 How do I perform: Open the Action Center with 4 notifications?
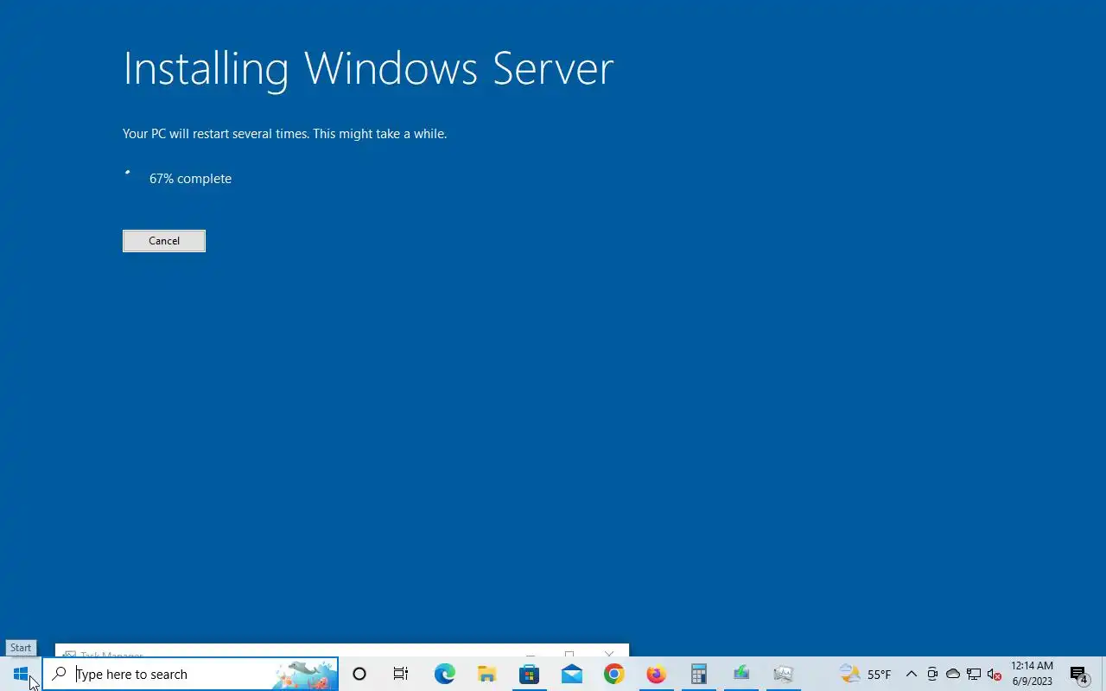[1079, 674]
